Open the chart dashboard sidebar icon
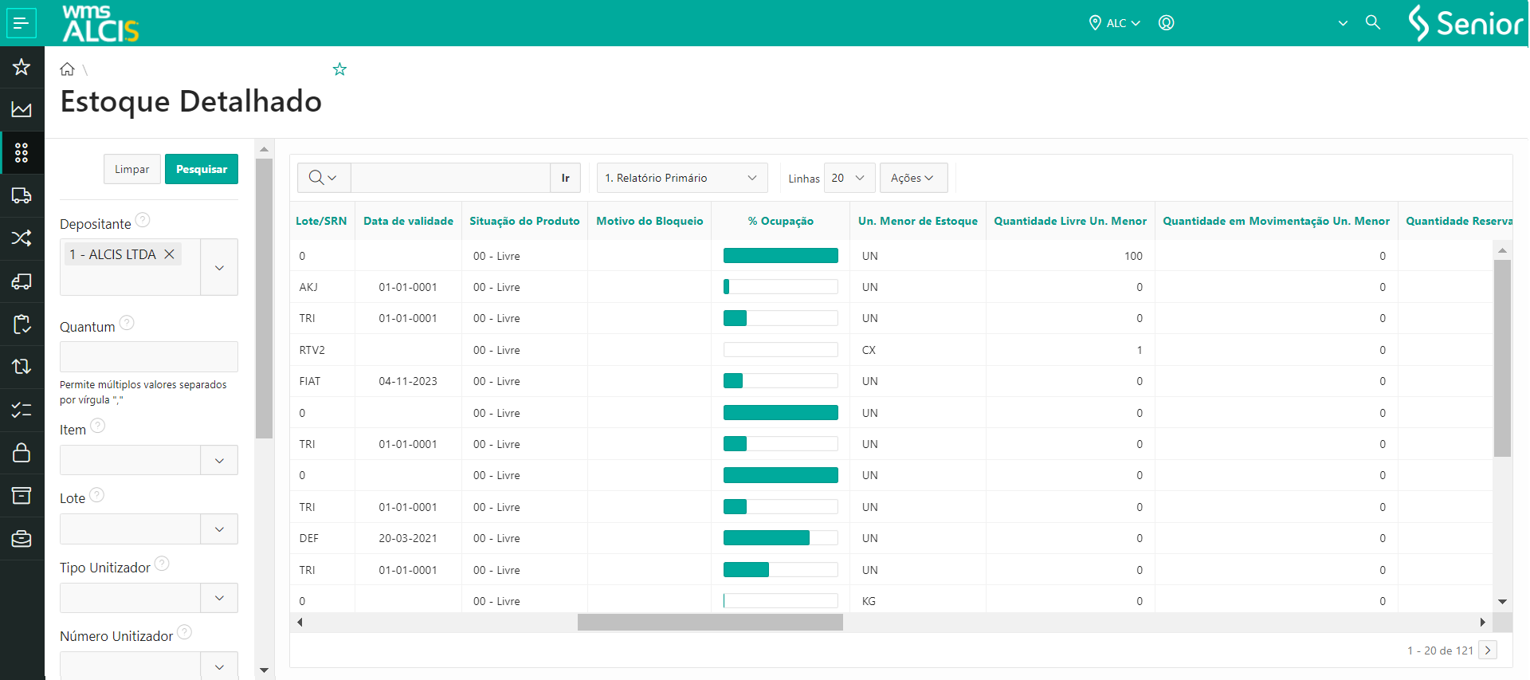Viewport: 1530px width, 680px height. pyautogui.click(x=22, y=110)
